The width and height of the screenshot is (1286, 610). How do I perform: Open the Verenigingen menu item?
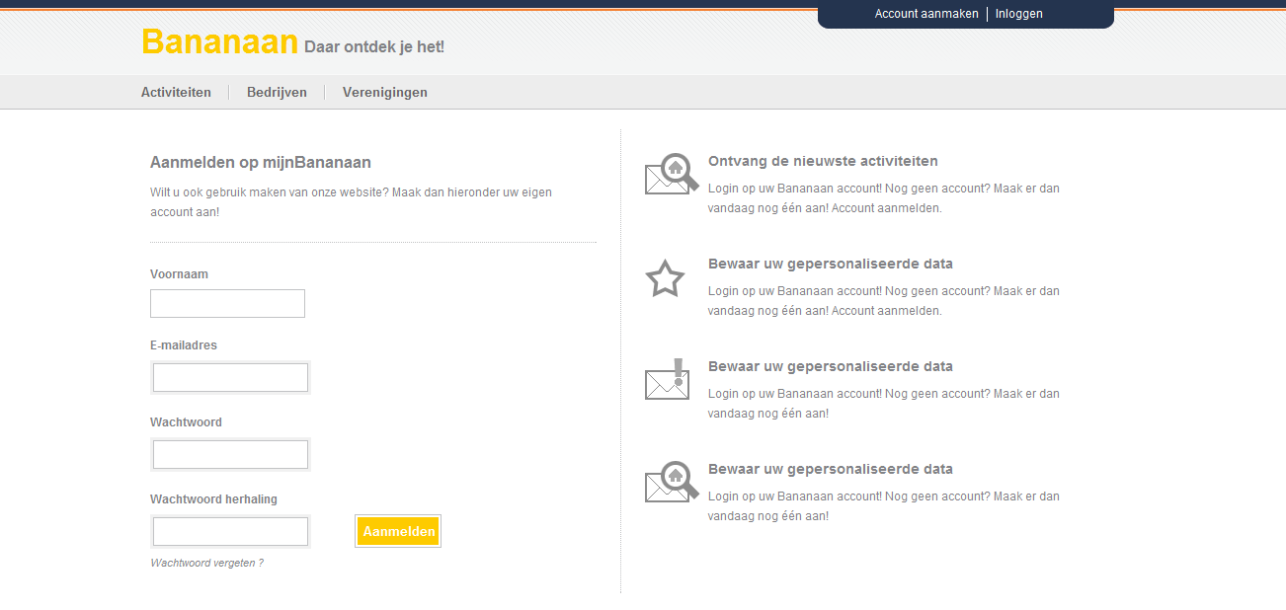coord(385,92)
